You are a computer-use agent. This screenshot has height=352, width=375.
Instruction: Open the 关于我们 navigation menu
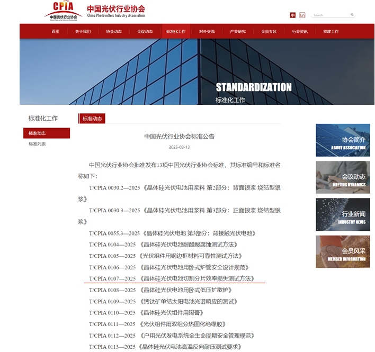point(83,32)
